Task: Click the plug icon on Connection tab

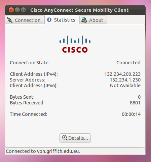Action: [x=10, y=20]
